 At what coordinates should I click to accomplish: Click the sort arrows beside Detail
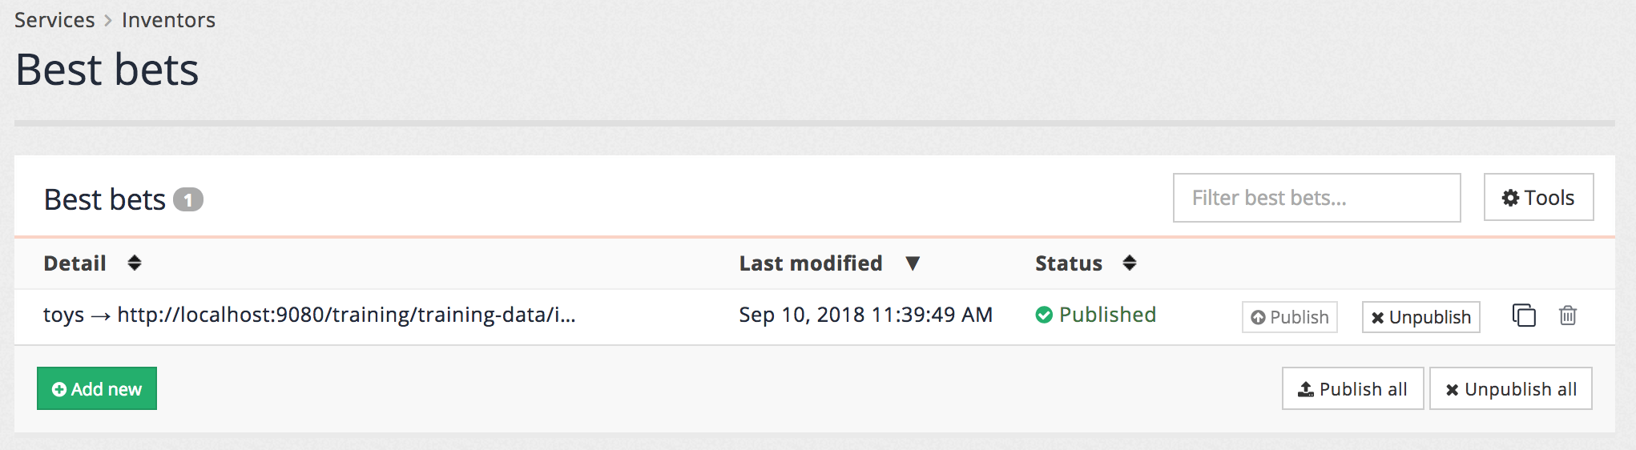[x=135, y=263]
